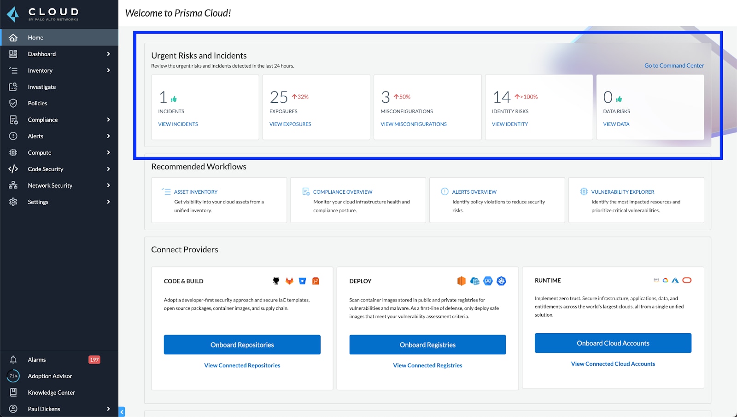Expand the Network Security menu chevron
The width and height of the screenshot is (737, 417).
tap(108, 185)
